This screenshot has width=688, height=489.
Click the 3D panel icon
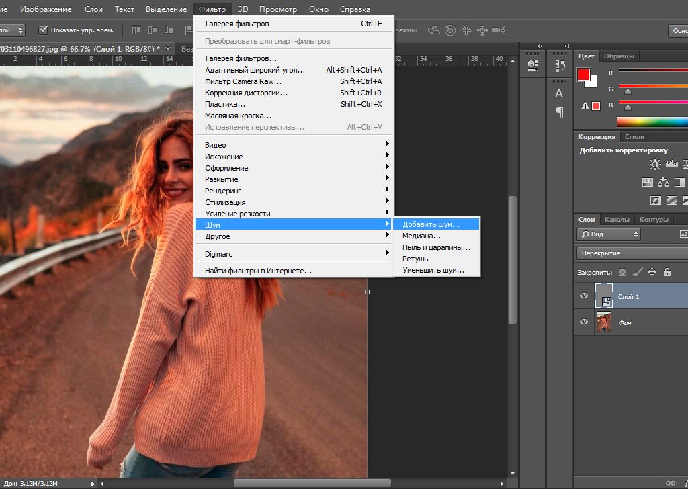pos(532,64)
